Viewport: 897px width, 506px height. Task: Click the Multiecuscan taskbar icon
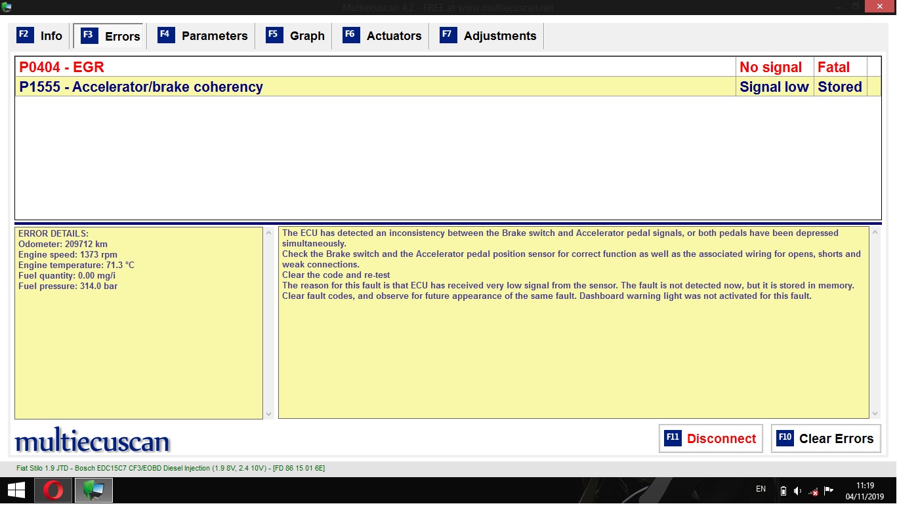coord(93,490)
